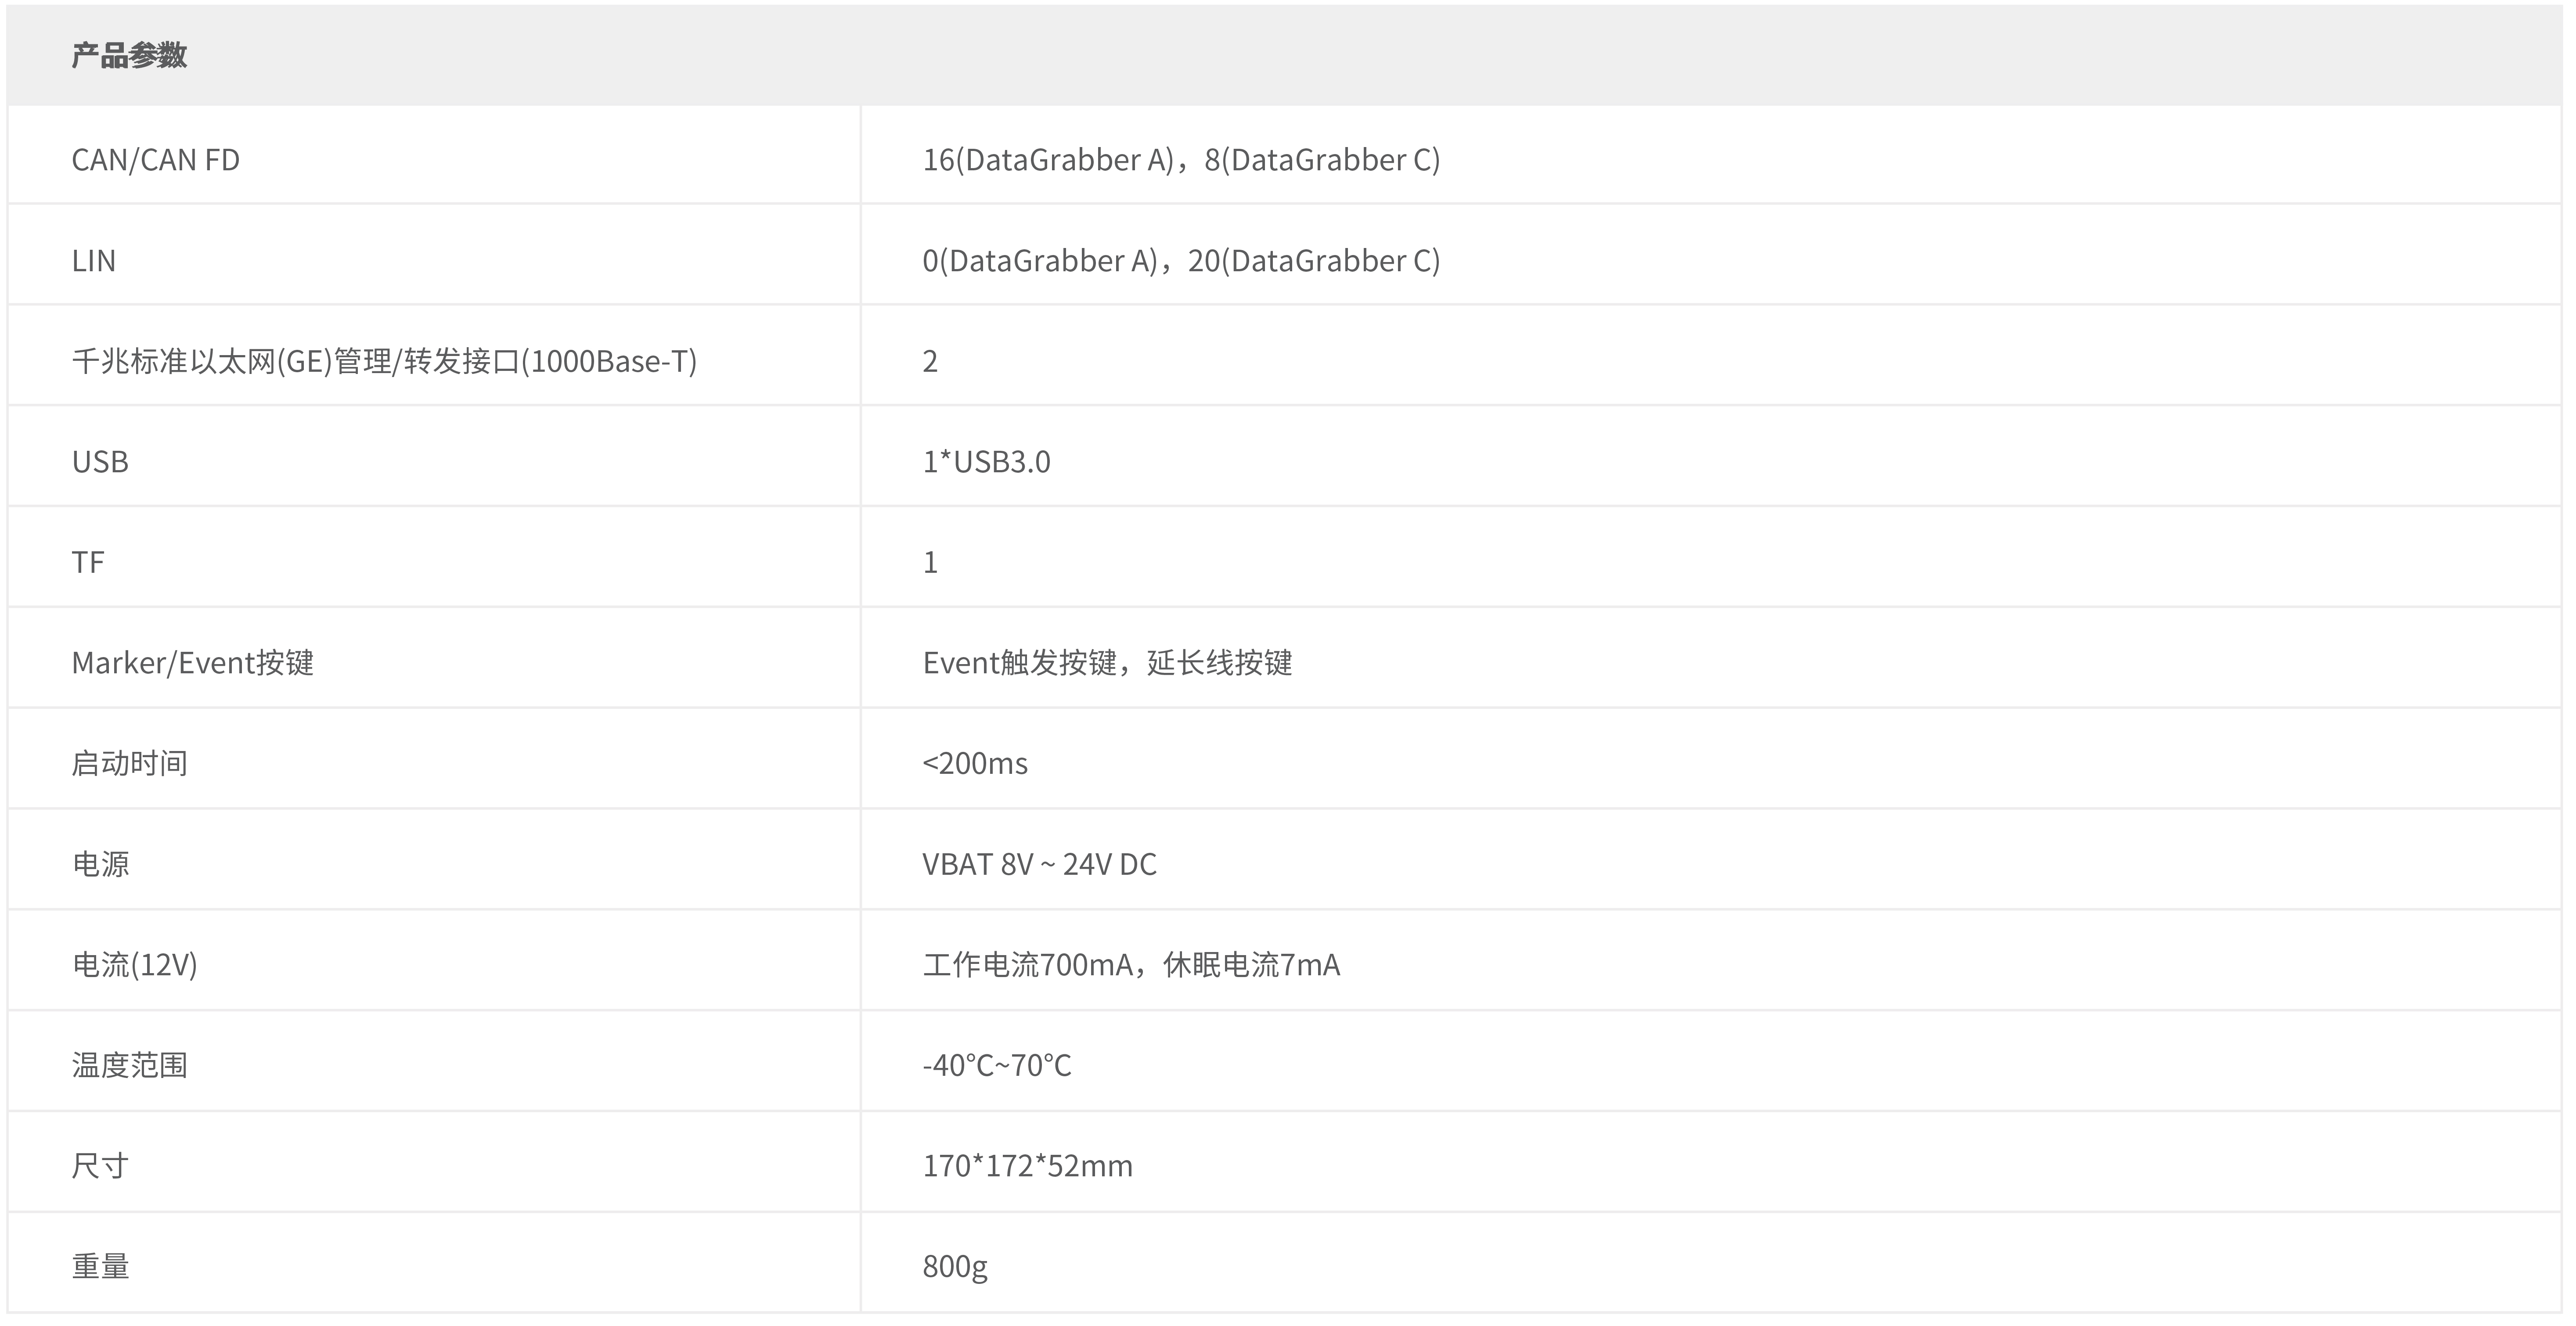Screen dimensions: 2576x1326
Task: Select the CAN/CAN FD row label
Action: (156, 160)
